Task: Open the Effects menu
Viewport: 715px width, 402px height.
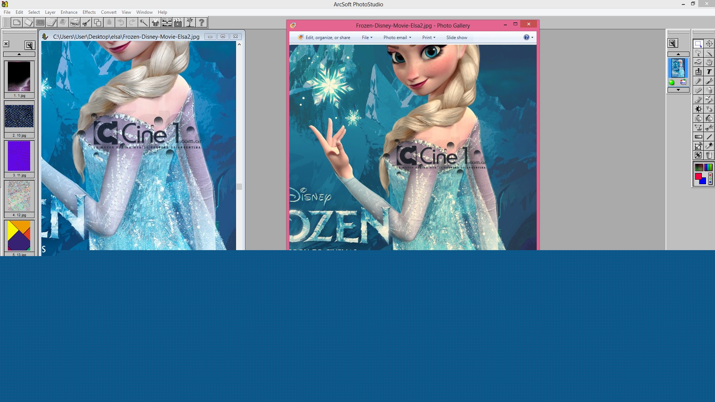Action: 89,12
